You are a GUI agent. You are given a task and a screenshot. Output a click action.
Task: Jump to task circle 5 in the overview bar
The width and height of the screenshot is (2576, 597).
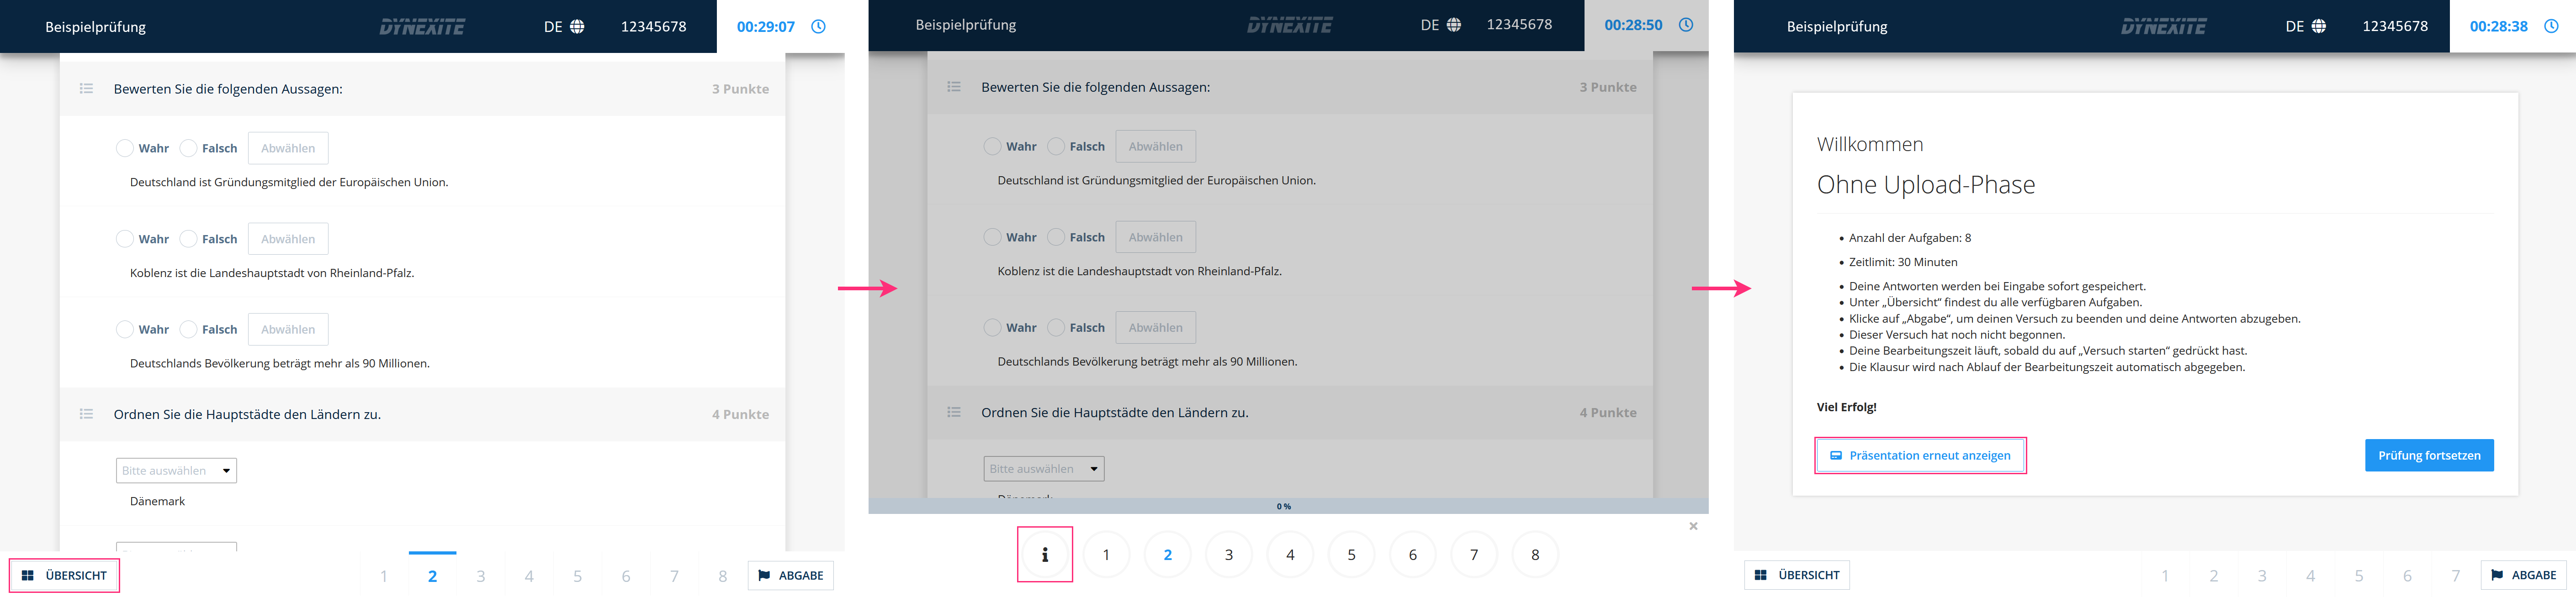coord(1351,554)
